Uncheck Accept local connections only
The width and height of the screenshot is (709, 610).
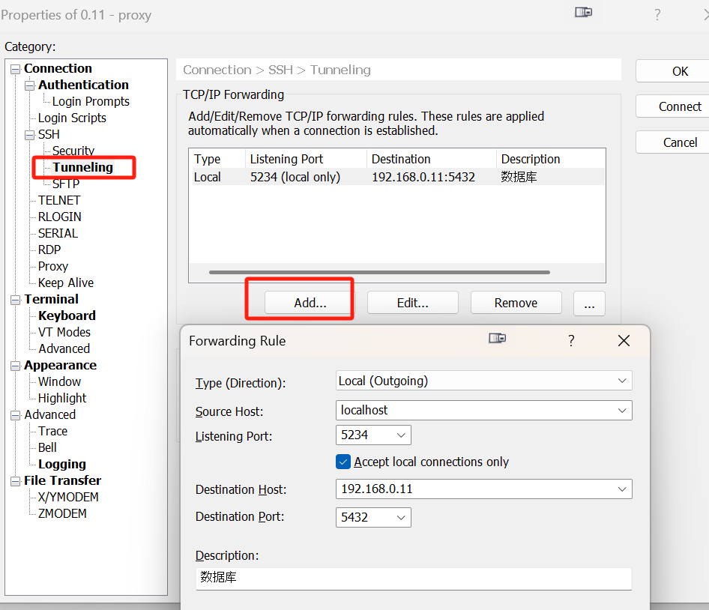point(343,462)
